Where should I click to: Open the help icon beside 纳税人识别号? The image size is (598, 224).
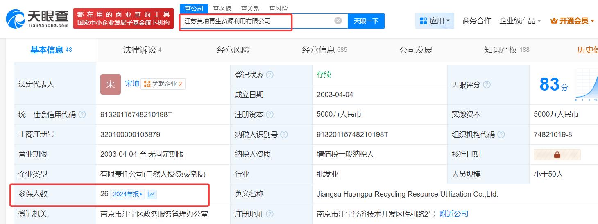click(x=284, y=135)
